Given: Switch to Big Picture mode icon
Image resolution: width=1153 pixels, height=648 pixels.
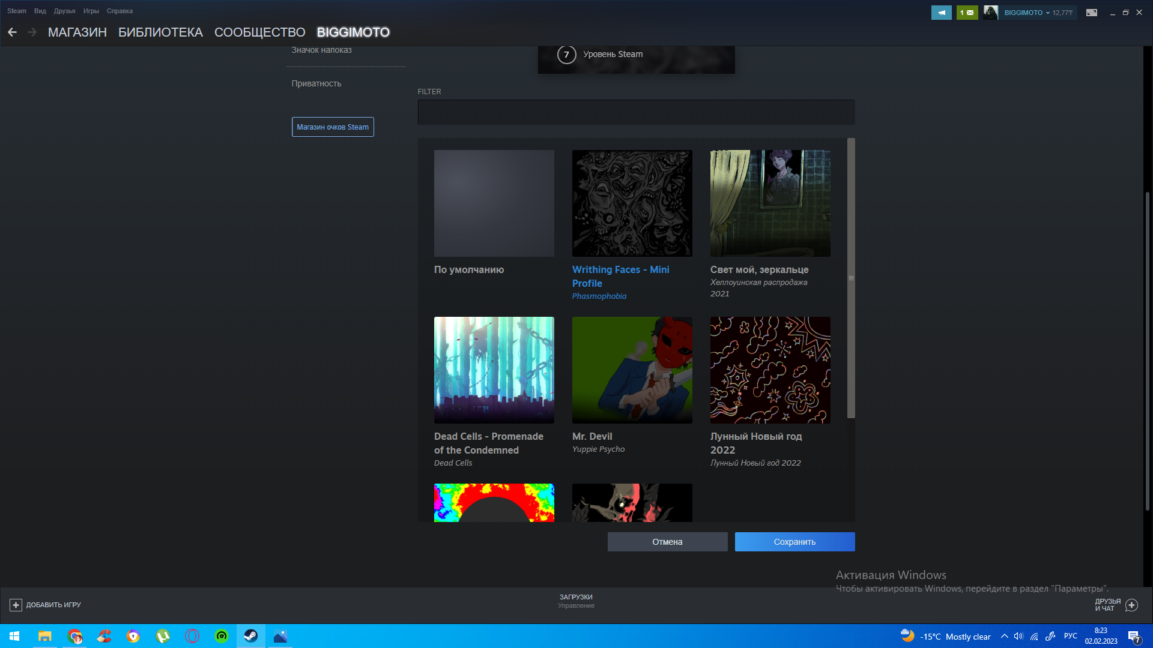Looking at the screenshot, I should (1092, 13).
